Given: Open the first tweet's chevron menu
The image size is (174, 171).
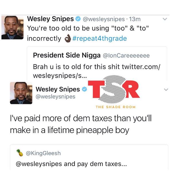Looking at the screenshot, I should [x=165, y=19].
